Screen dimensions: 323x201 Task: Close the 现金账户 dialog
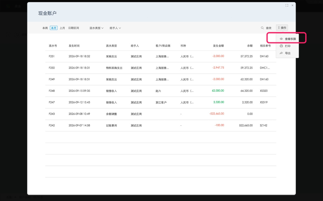pyautogui.click(x=293, y=5)
